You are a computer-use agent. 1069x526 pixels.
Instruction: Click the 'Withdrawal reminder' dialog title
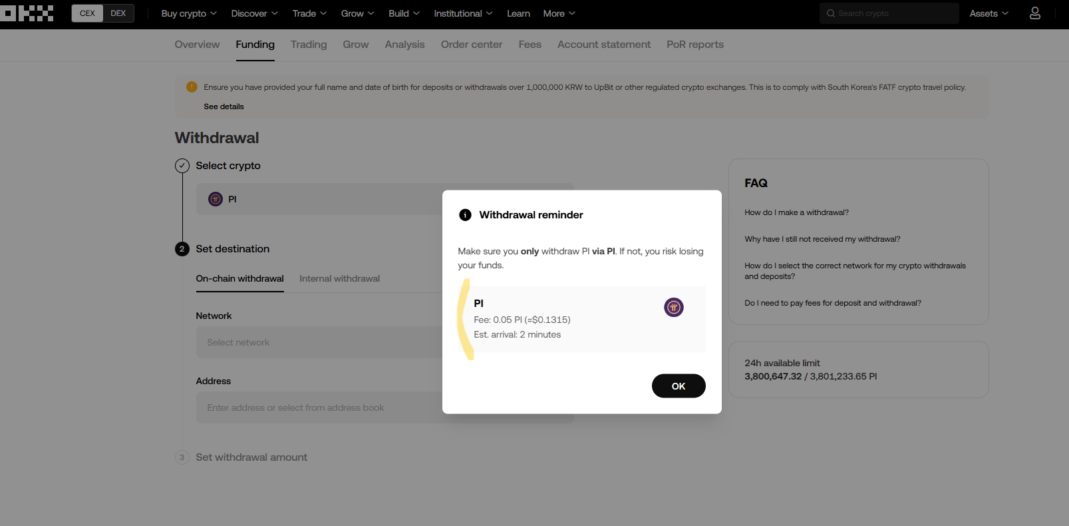click(x=531, y=215)
